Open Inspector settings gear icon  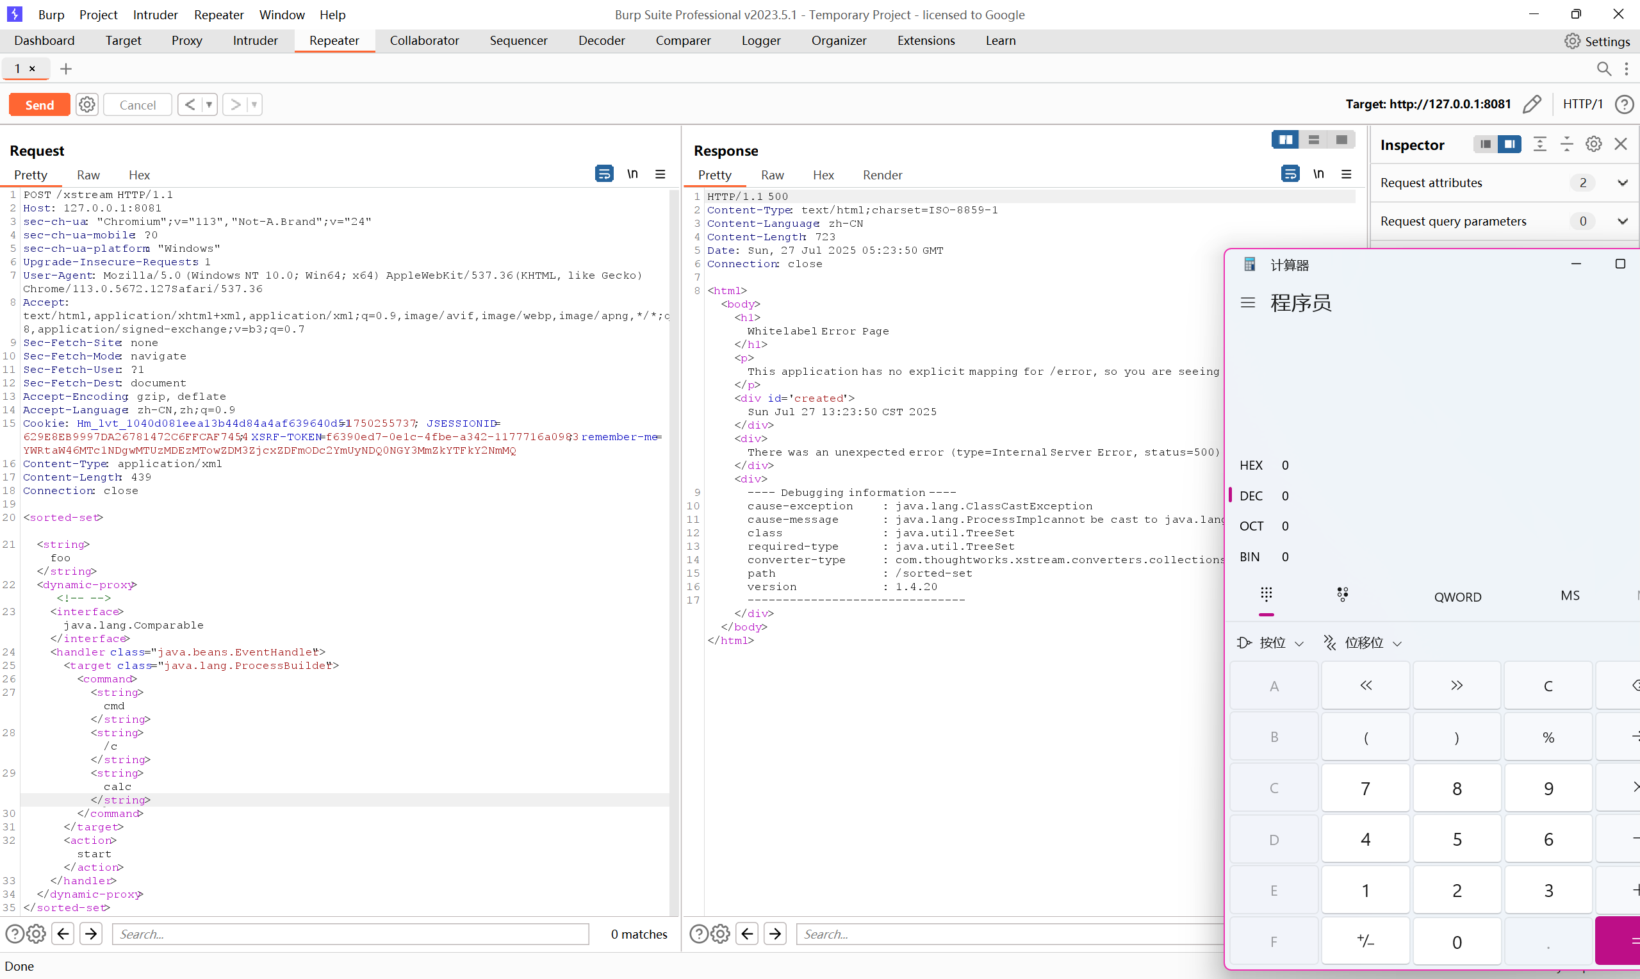point(1593,144)
